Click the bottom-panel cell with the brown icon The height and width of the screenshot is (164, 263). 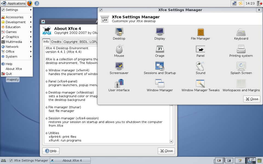coord(219,161)
